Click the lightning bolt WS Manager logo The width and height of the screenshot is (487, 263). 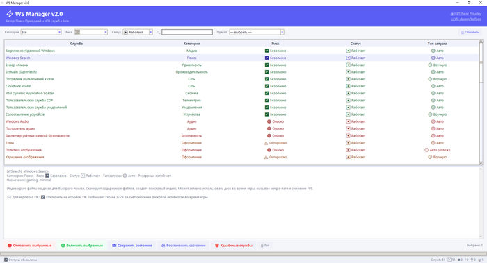10,14
